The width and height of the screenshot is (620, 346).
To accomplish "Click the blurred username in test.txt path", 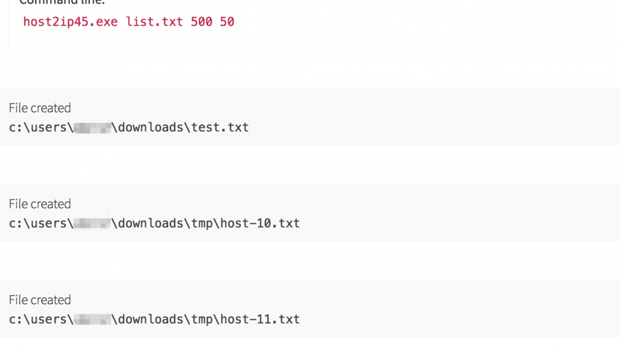I will 92,127.
